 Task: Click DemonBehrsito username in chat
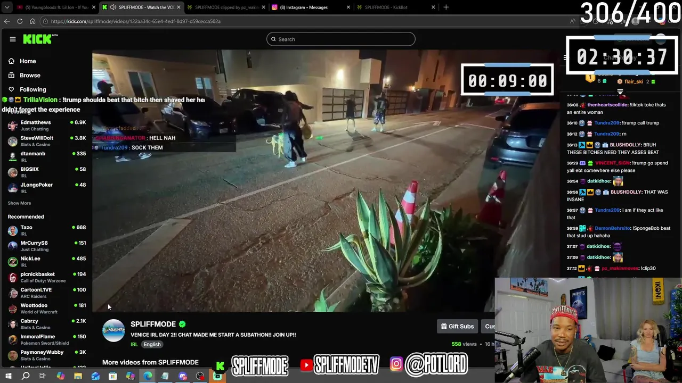(x=613, y=228)
